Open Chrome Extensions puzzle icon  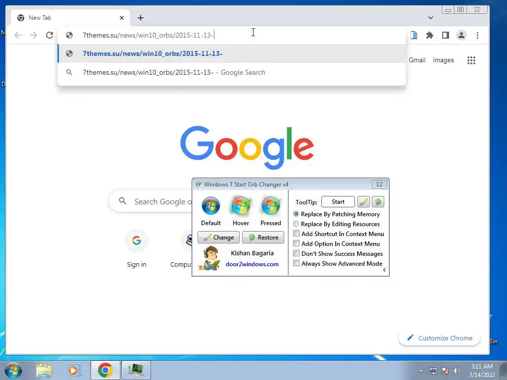point(430,35)
